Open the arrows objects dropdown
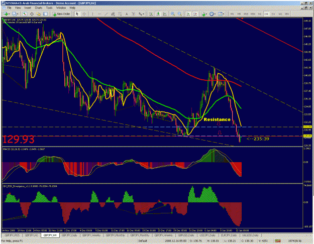Viewport: 314px width, 244px height. tap(142, 14)
